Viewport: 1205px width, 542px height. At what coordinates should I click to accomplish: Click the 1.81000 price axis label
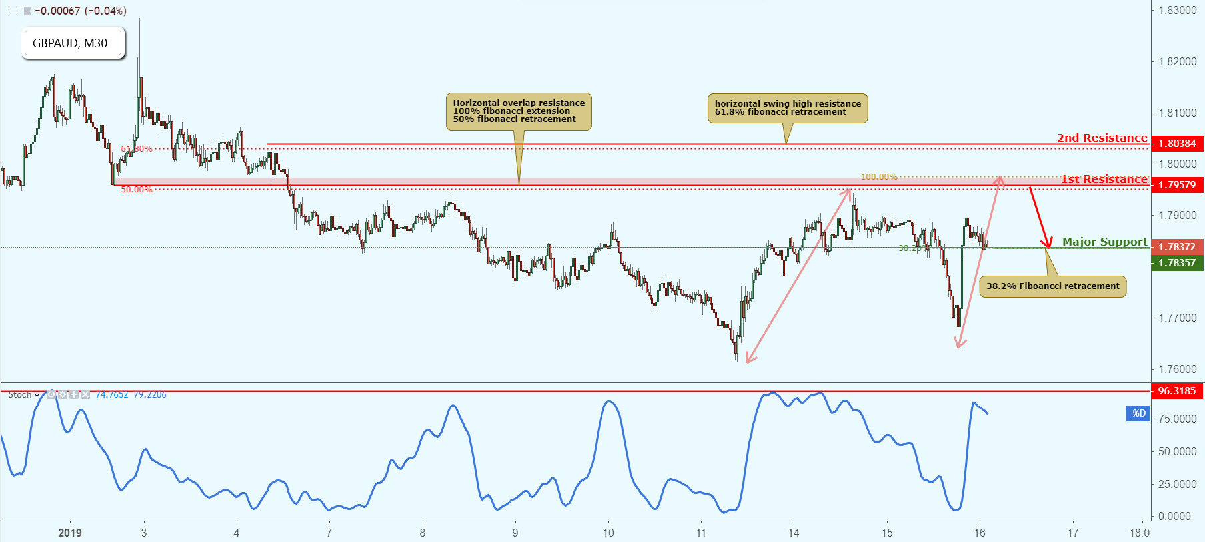coord(1178,113)
